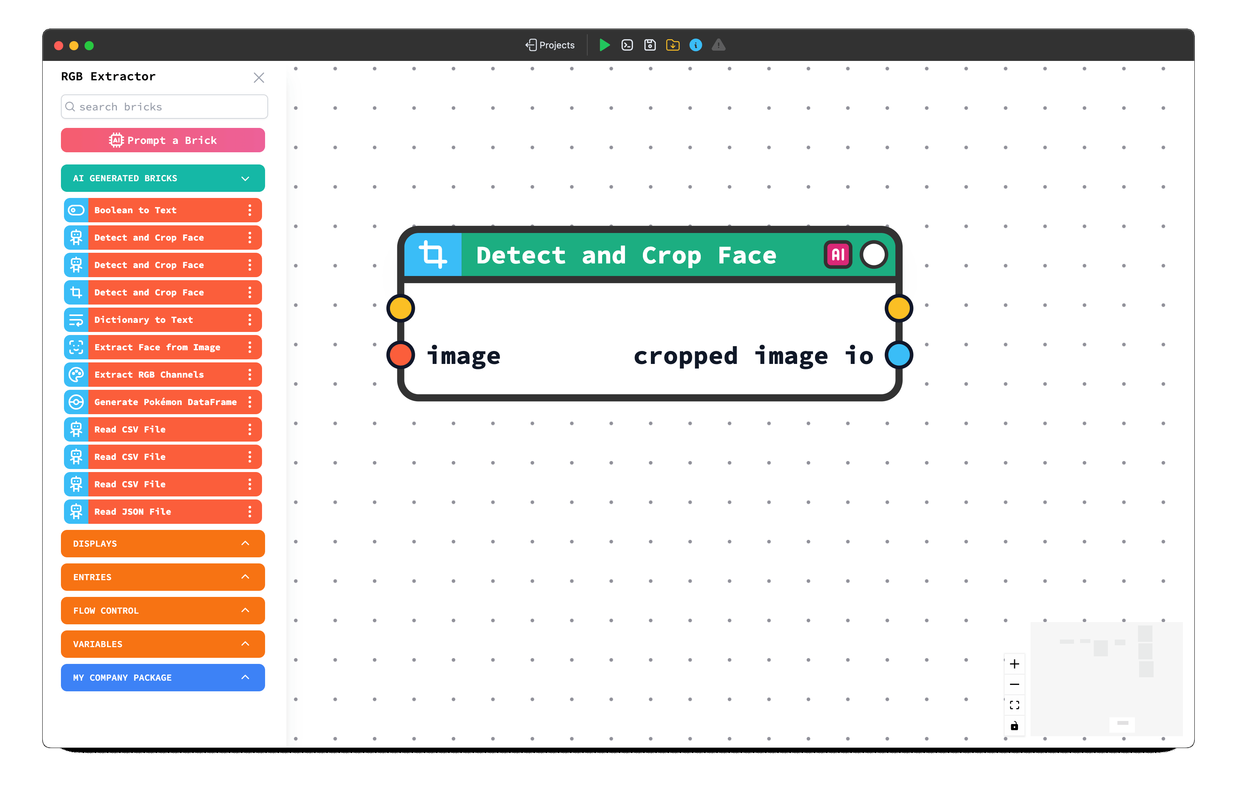Click the red image input port

(x=401, y=355)
